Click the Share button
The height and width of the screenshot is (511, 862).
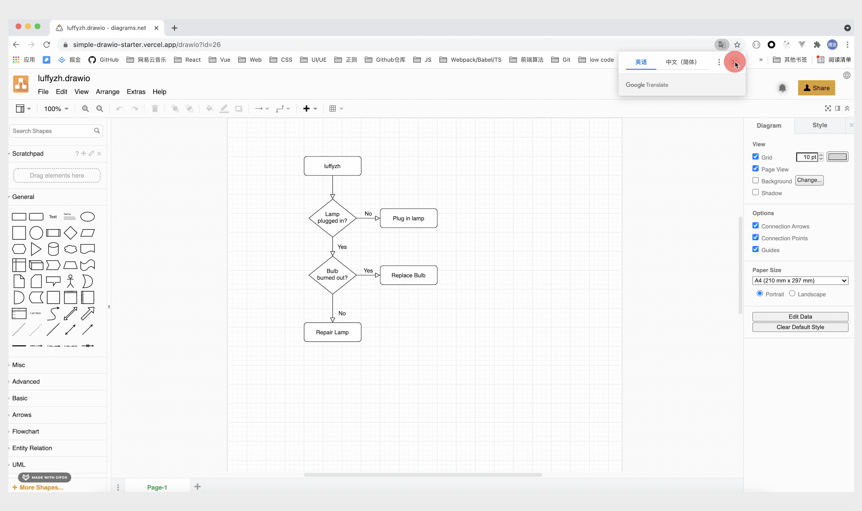point(816,88)
